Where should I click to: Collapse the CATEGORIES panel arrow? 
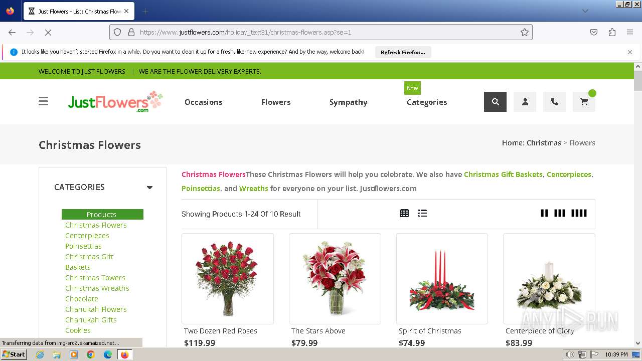(149, 187)
